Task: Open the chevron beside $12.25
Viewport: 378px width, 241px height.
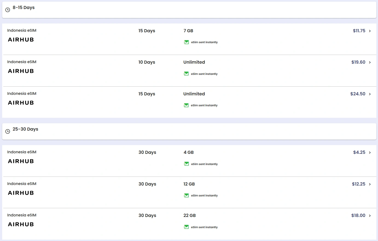Action: (370, 184)
